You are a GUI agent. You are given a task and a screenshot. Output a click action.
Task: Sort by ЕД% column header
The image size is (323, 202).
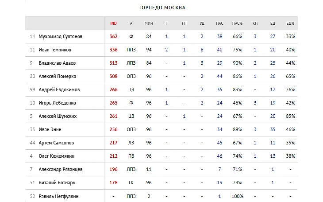click(291, 23)
